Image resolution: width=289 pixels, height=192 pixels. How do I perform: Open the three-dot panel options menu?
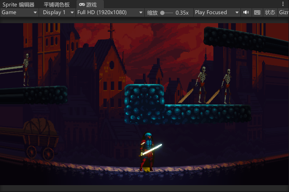tap(283, 4)
